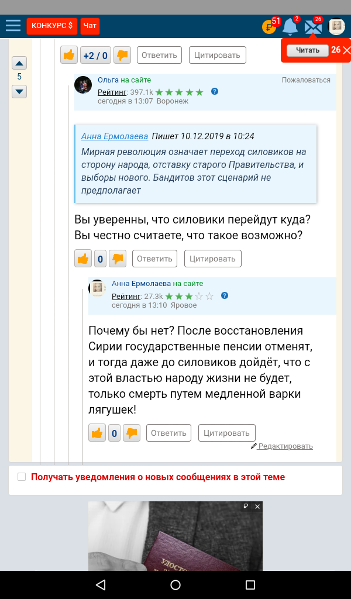Screen dimensions: 351x599
Task: Open the notifications bell
Action: [290, 26]
